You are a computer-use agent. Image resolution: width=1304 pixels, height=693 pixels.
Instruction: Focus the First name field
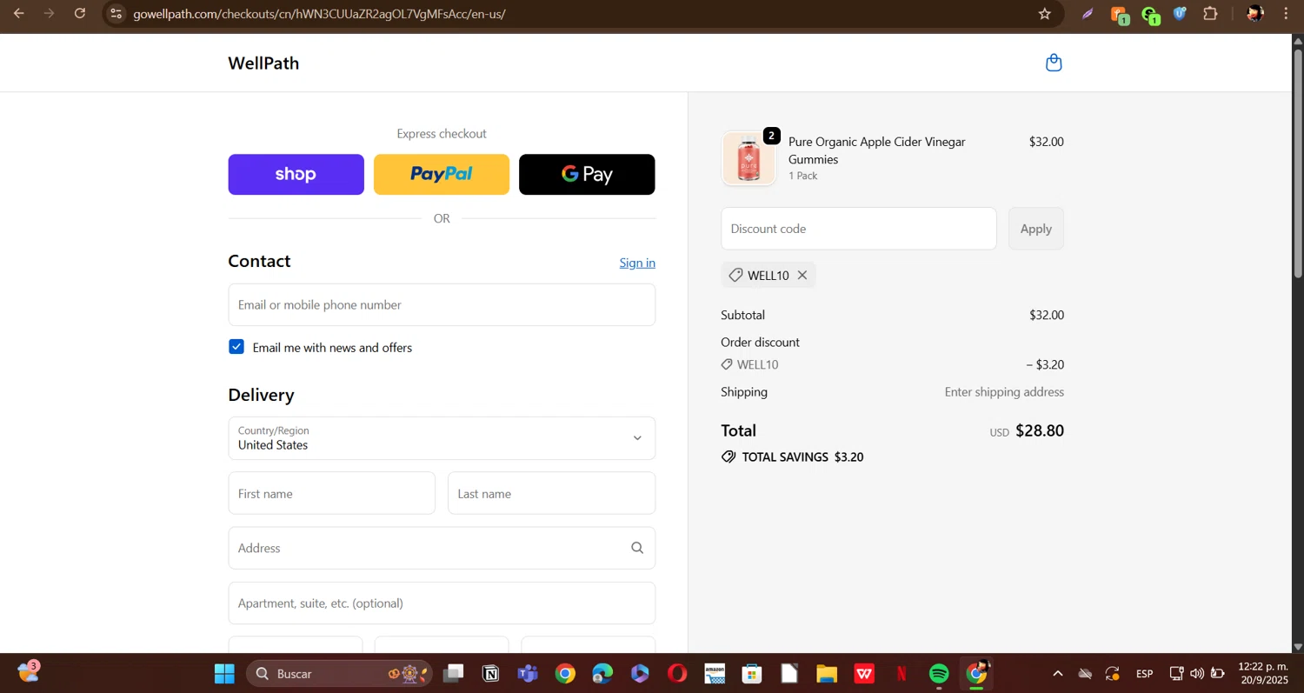[x=331, y=494]
